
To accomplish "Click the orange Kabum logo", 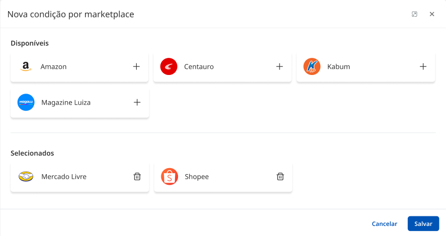I will click(x=312, y=66).
